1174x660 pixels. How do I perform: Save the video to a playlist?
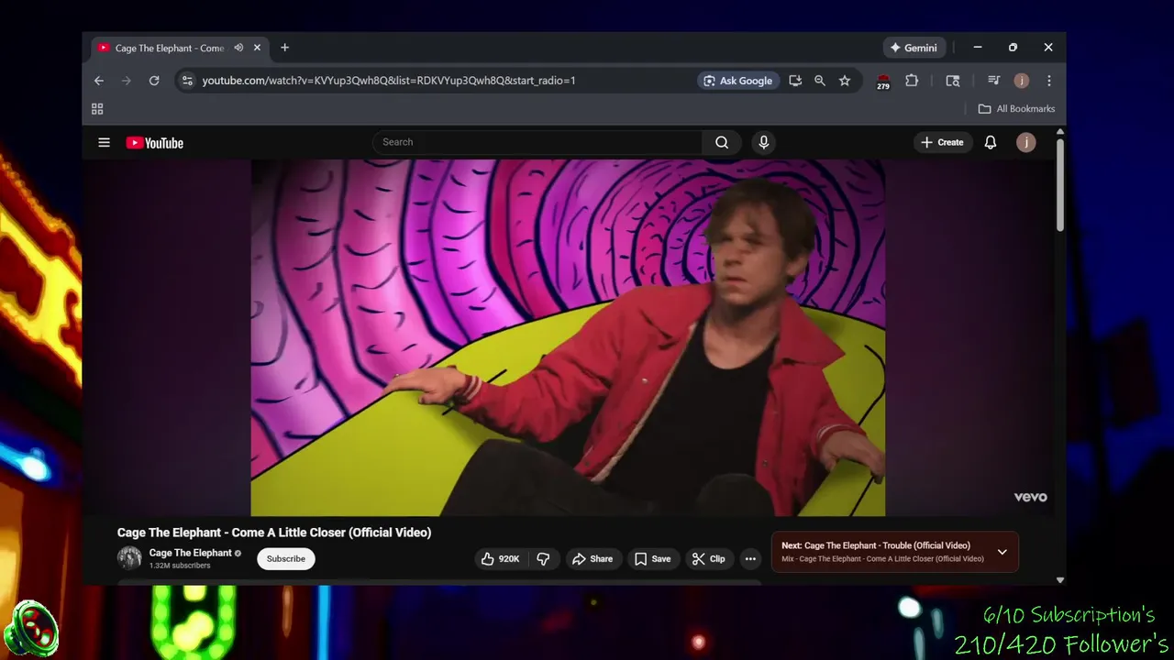point(652,559)
